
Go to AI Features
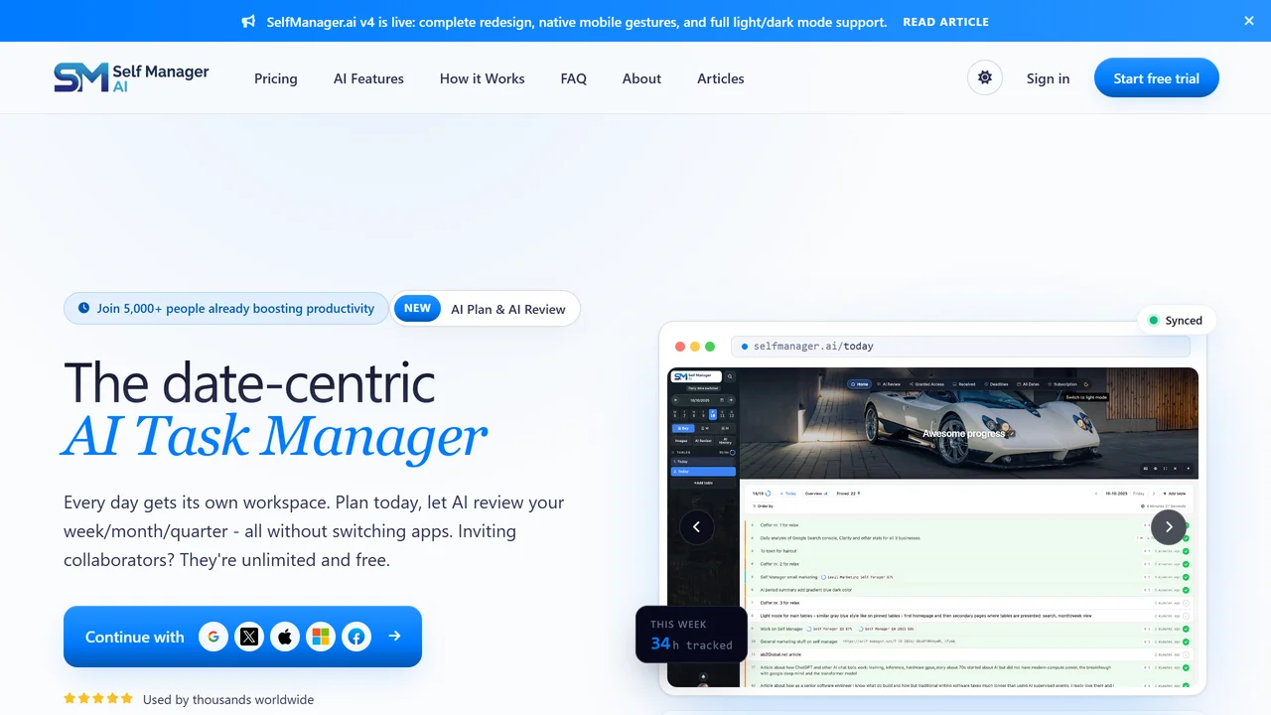[x=368, y=78]
